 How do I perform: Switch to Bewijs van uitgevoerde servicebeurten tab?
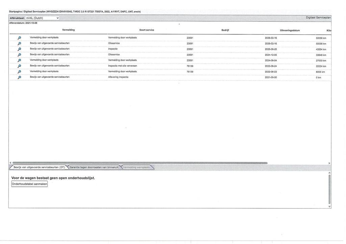click(39, 167)
